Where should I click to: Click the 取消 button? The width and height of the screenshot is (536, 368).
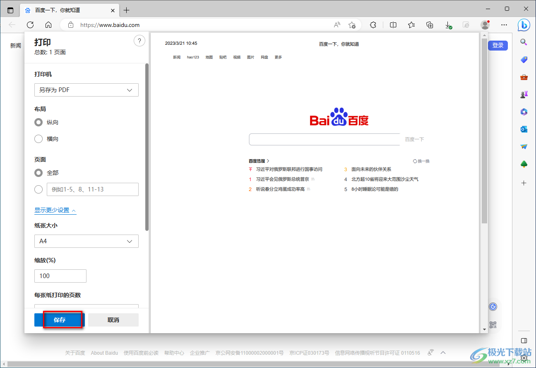113,320
